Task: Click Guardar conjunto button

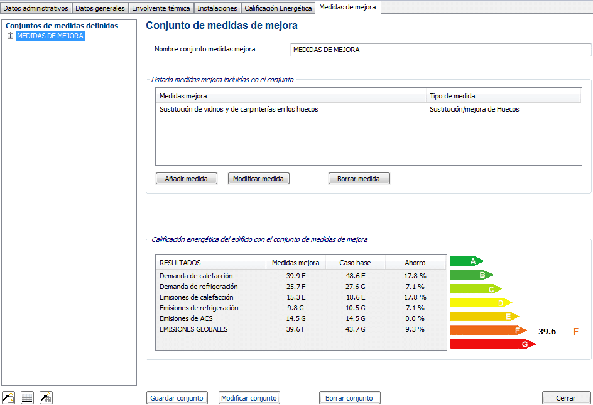Action: point(177,398)
